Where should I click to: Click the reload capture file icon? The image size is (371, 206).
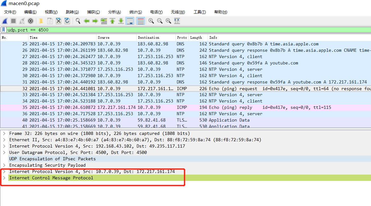pyautogui.click(x=67, y=21)
